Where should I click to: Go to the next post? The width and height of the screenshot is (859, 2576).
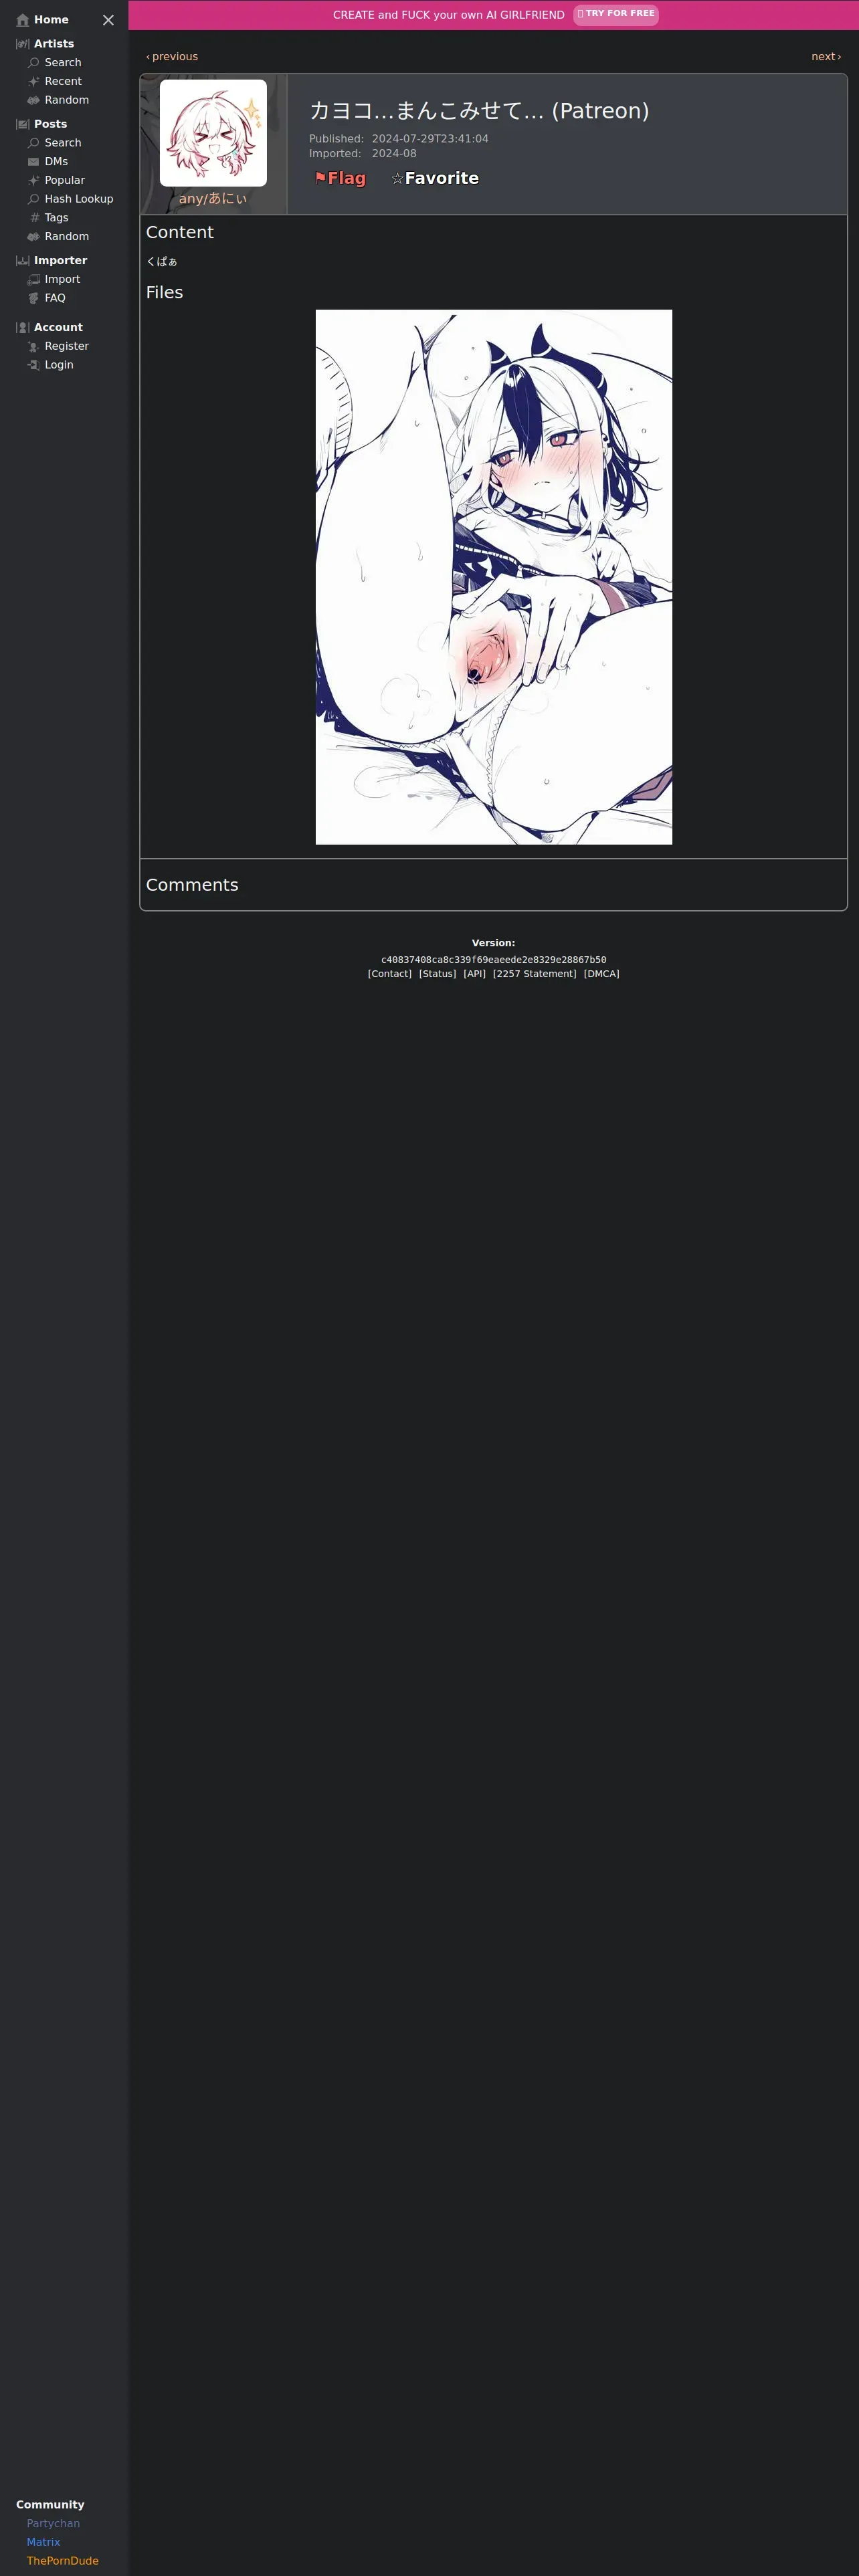click(x=826, y=57)
